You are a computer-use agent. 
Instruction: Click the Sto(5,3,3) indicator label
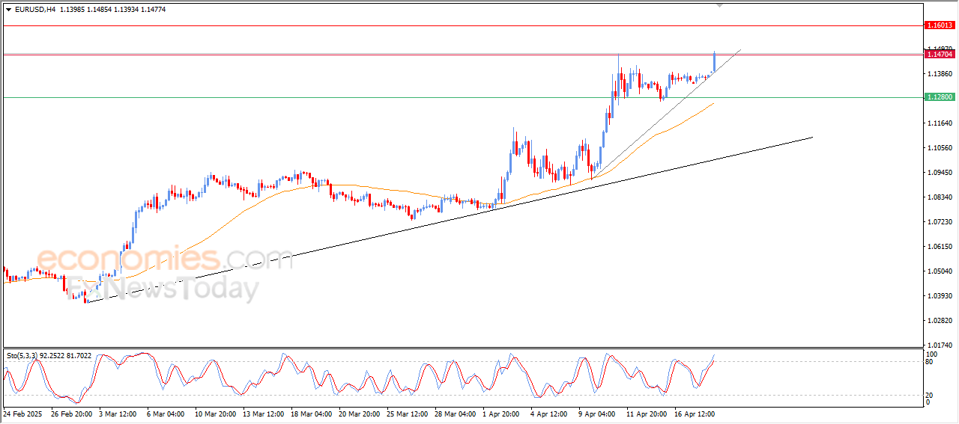(x=49, y=356)
